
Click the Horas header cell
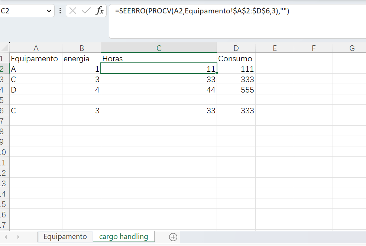tap(159, 58)
